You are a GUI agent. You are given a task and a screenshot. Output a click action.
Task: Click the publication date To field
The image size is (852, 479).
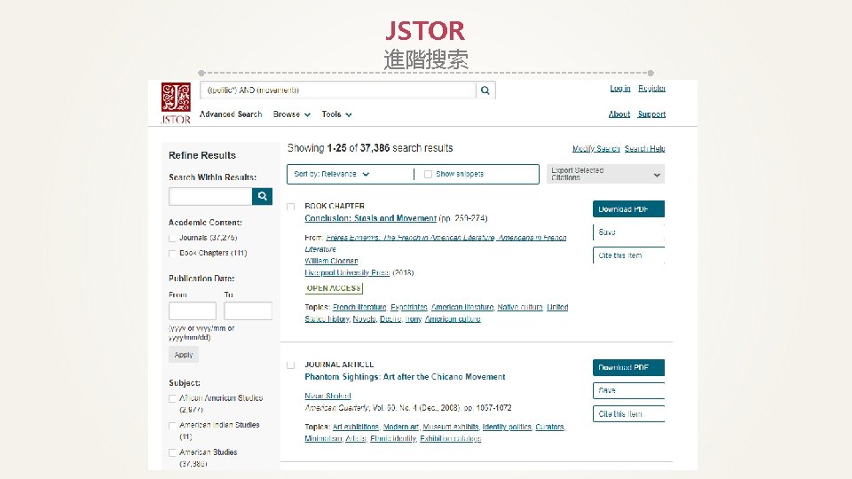tap(248, 310)
